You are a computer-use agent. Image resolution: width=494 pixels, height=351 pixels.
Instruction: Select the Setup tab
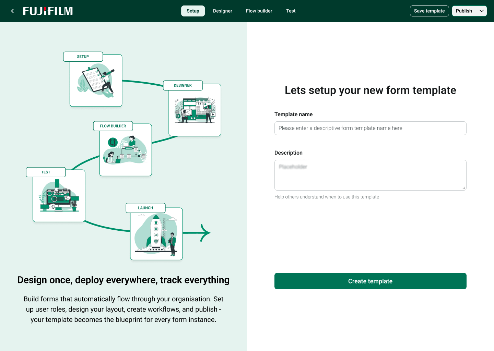pos(193,11)
